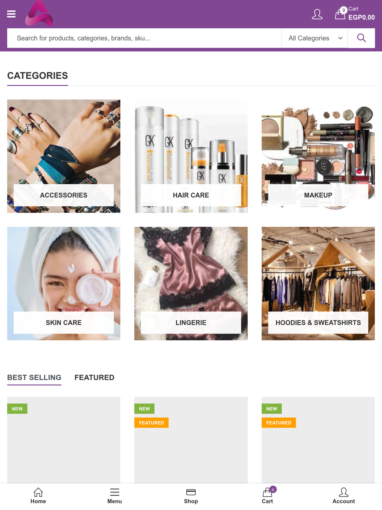Focus the product search input field
382x510 pixels.
144,38
